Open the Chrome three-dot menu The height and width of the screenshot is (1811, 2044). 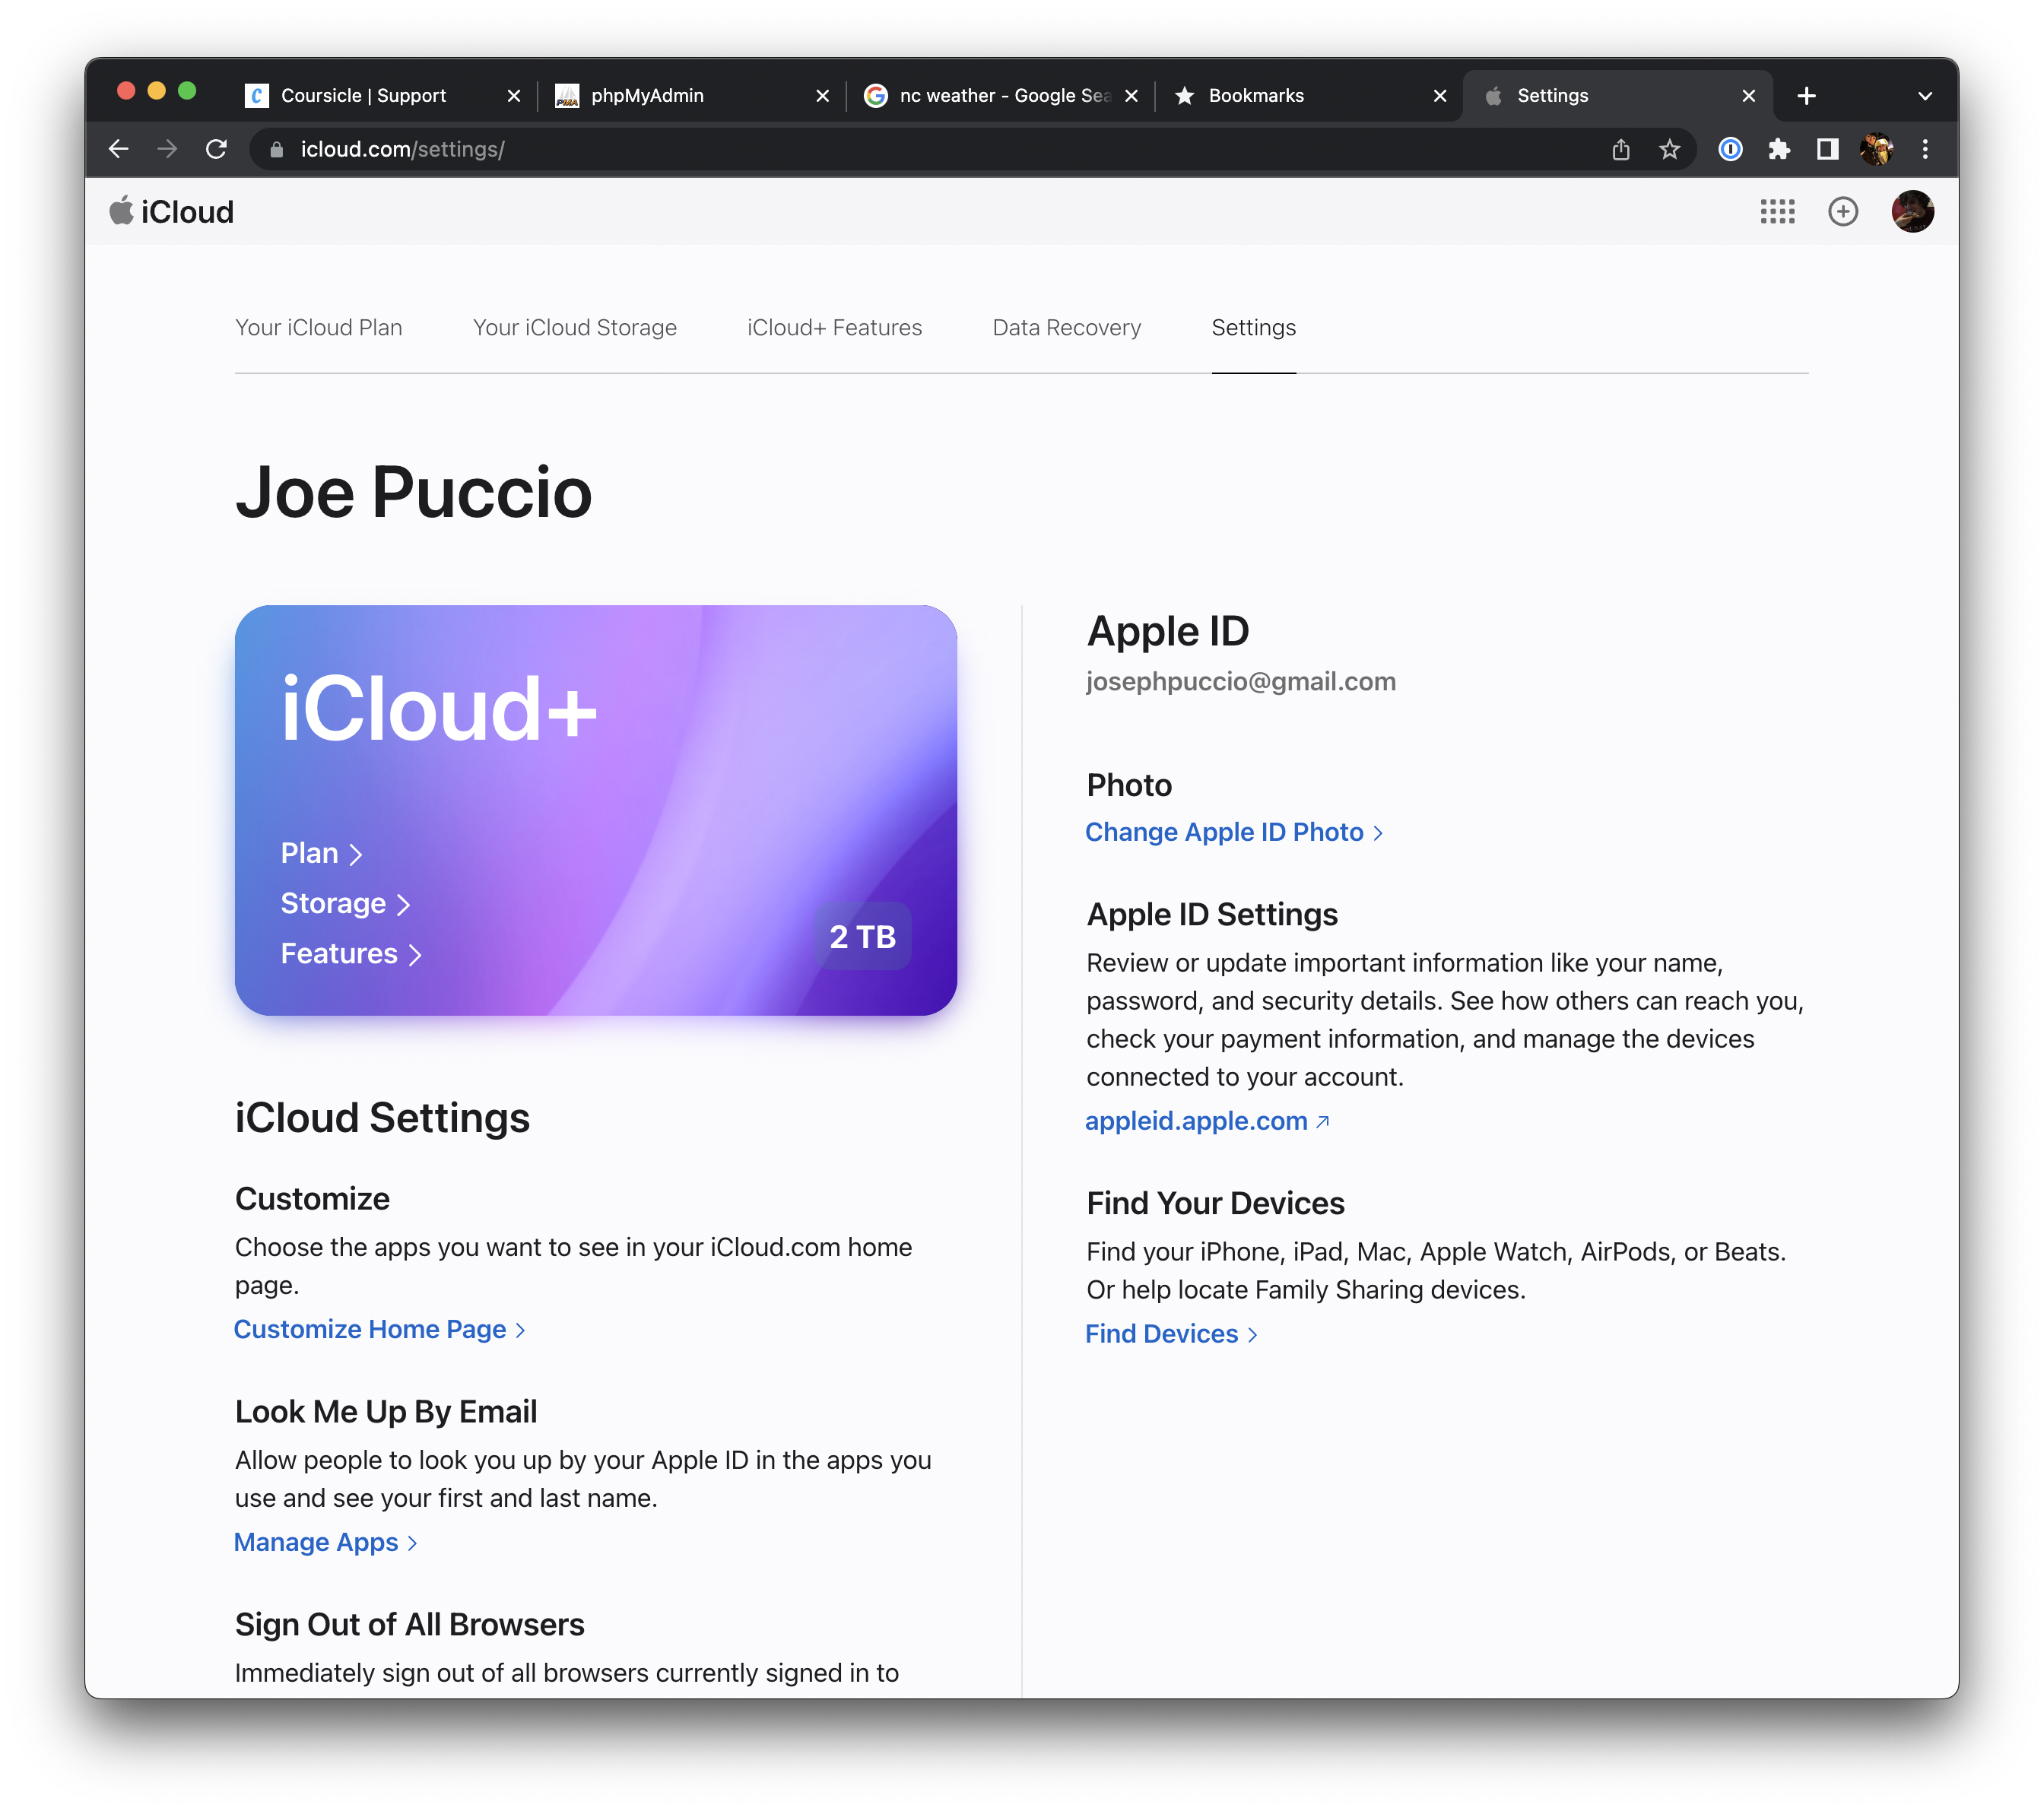[x=1924, y=149]
